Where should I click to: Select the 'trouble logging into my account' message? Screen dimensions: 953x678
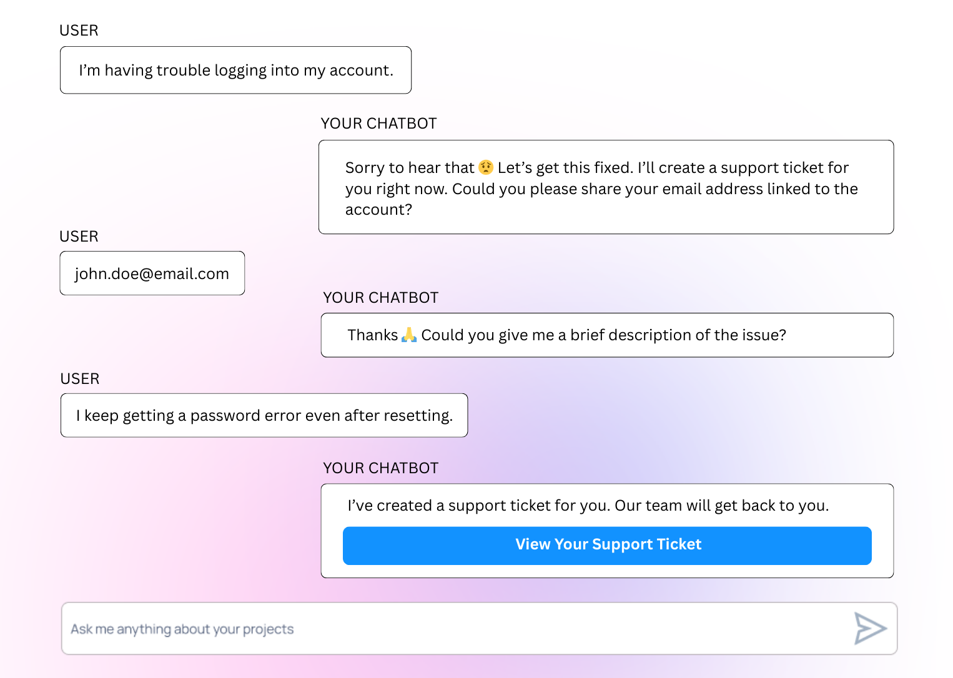[235, 71]
